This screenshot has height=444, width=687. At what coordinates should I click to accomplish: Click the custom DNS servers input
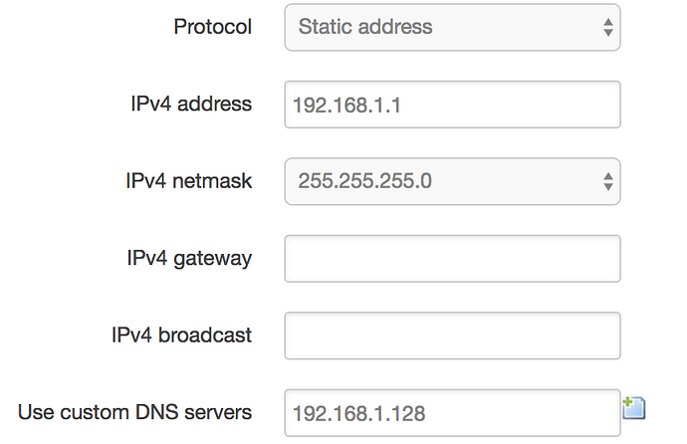click(452, 412)
